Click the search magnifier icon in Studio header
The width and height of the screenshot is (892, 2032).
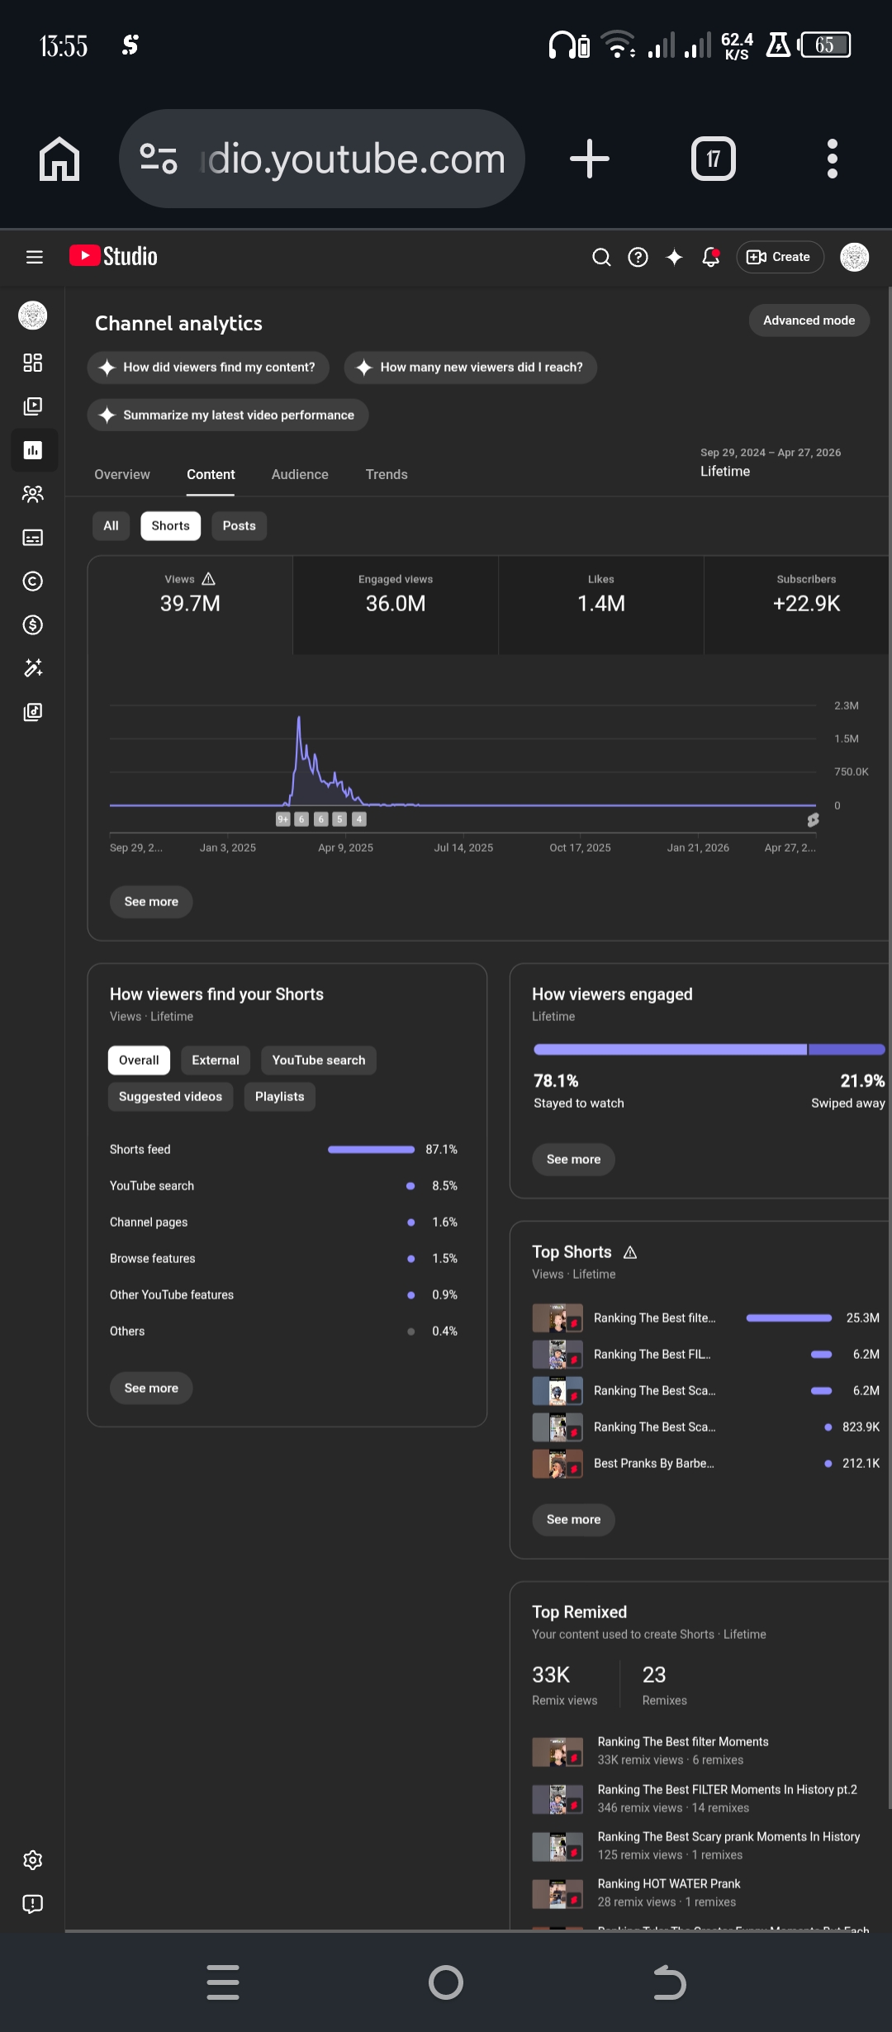601,257
